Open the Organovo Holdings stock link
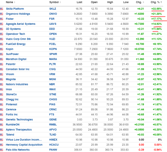 click(x=18, y=14)
